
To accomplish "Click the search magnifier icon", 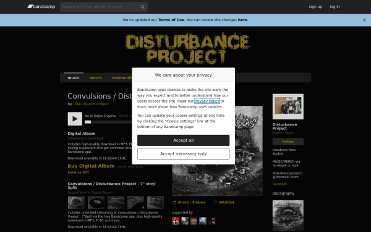I will point(142,7).
